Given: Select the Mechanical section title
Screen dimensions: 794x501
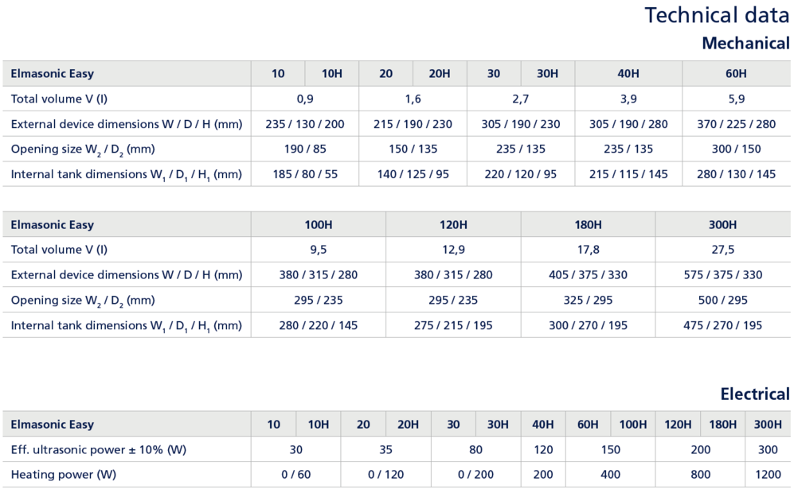Looking at the screenshot, I should [x=745, y=44].
